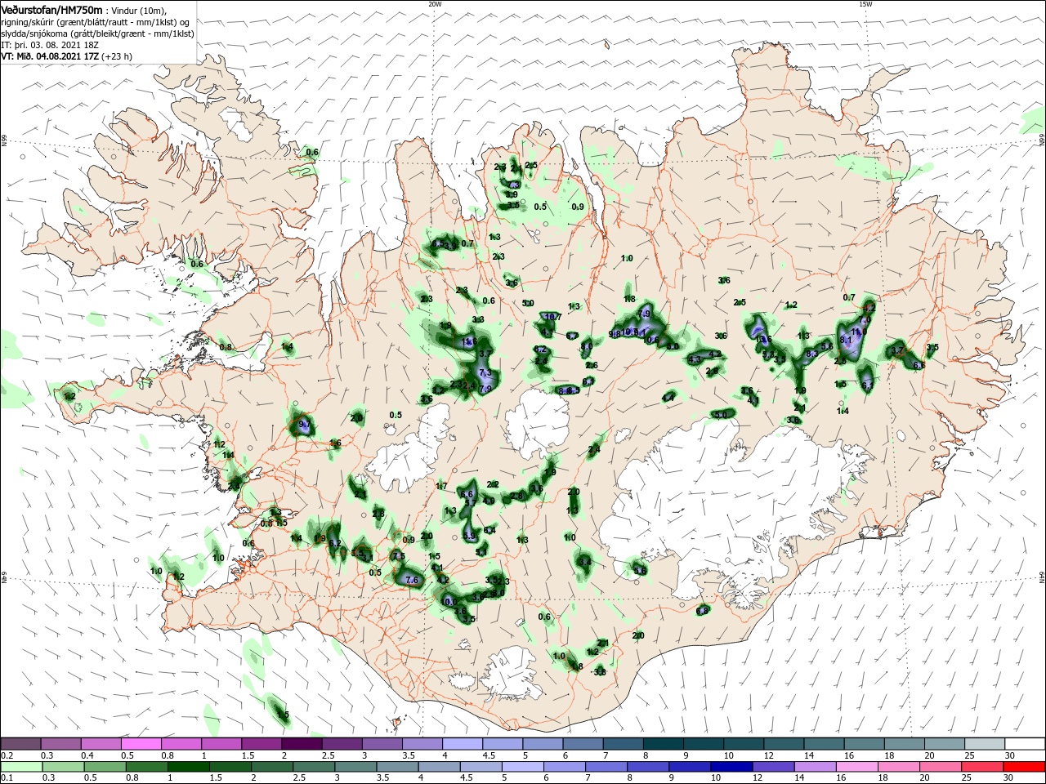Click the 30 label under the upper legend

1010,755
